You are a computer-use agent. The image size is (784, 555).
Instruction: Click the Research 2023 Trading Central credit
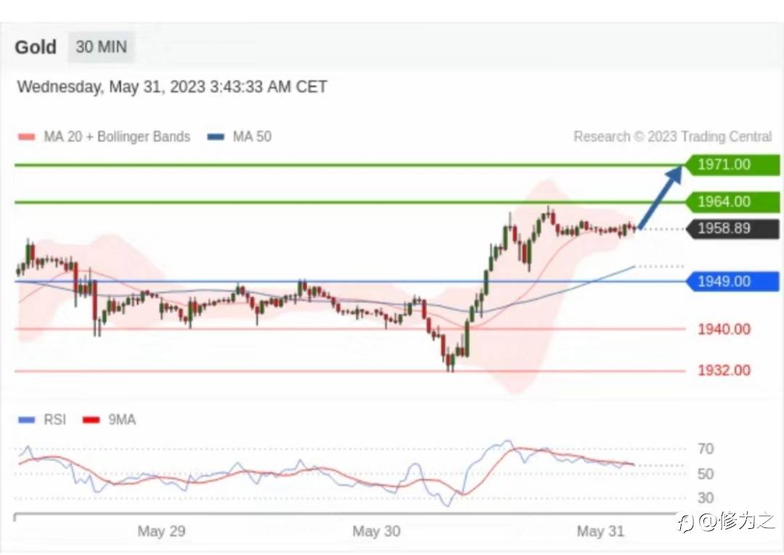point(672,136)
